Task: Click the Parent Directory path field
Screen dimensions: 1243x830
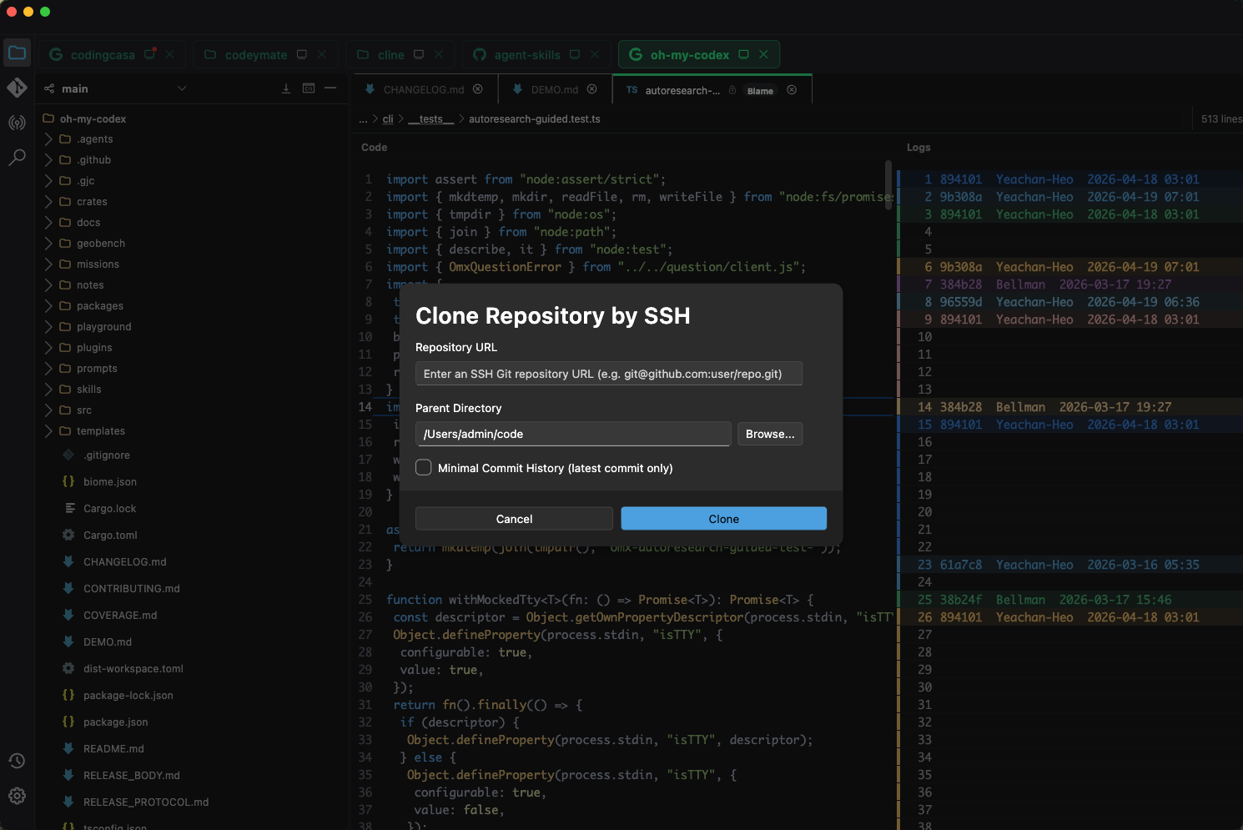Action: pyautogui.click(x=573, y=434)
